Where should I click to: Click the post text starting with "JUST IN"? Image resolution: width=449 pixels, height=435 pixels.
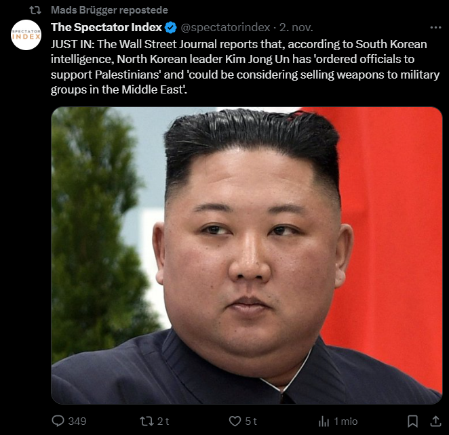pyautogui.click(x=245, y=67)
